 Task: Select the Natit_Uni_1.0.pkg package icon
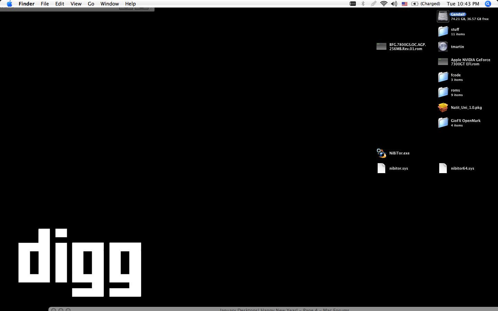(x=443, y=107)
